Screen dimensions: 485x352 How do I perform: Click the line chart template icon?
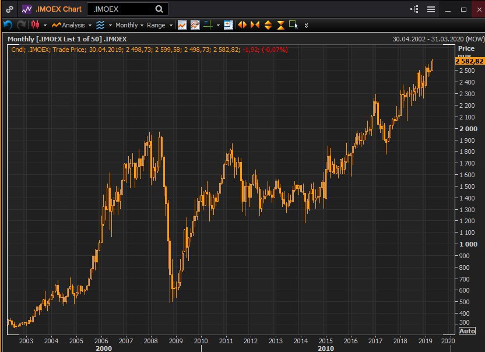(x=182, y=25)
